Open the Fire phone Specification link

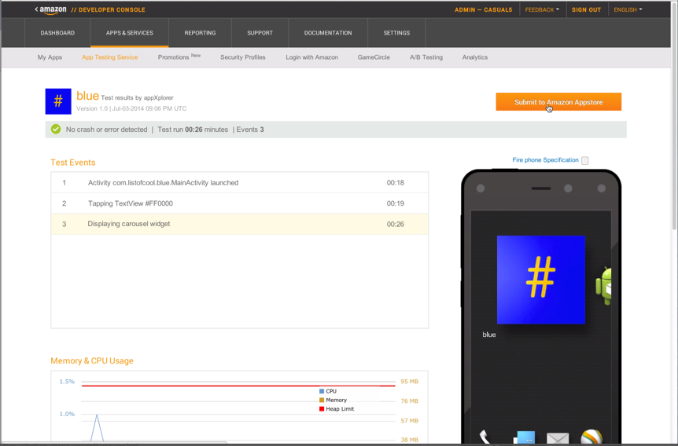[545, 159]
